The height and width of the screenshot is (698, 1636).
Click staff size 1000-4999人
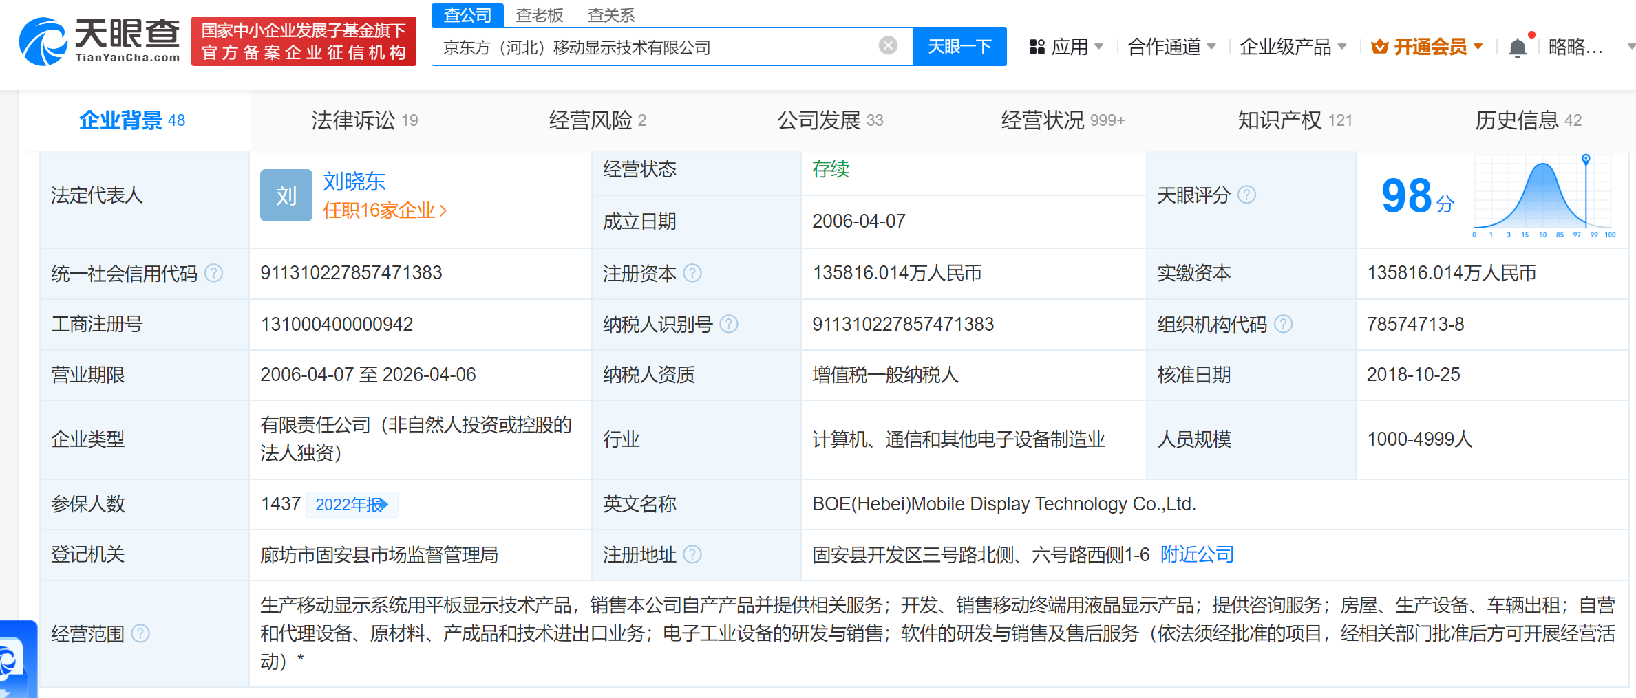1419,439
